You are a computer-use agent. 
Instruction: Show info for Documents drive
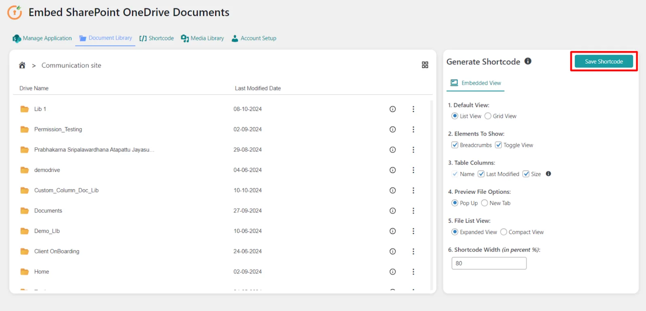click(392, 211)
